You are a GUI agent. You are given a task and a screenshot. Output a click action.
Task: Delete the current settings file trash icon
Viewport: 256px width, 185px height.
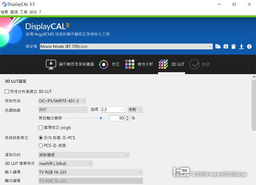pos(233,47)
